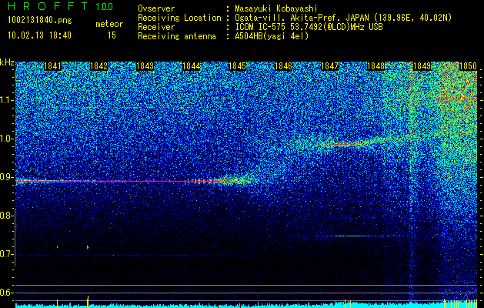Click the observer name Masayuki Kobayashi
484x308 pixels.
coord(276,8)
